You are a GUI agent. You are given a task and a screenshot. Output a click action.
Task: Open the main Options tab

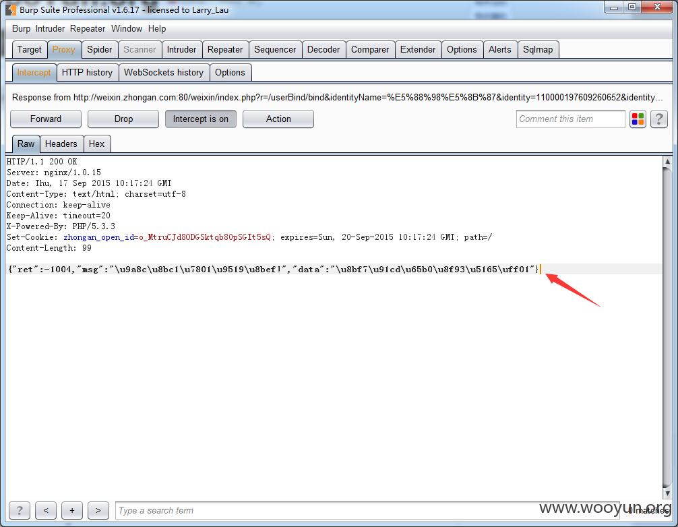point(462,49)
